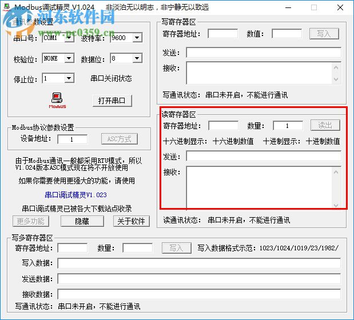Click the 发送数据 field
This screenshot has height=320, width=354.
point(199,279)
